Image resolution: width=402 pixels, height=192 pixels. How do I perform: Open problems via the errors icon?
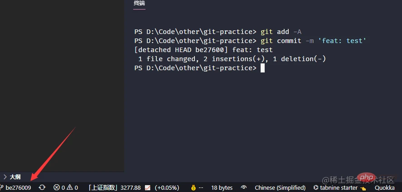click(x=57, y=187)
